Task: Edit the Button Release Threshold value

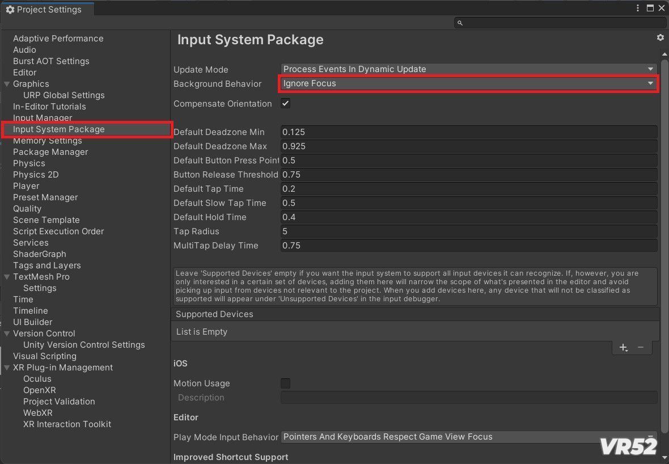Action: pyautogui.click(x=468, y=175)
